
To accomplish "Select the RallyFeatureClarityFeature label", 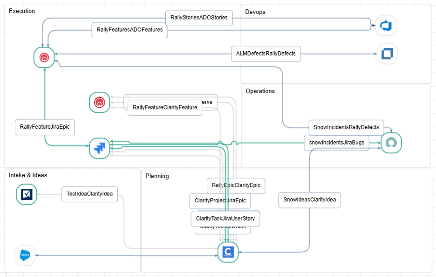I will pos(165,108).
